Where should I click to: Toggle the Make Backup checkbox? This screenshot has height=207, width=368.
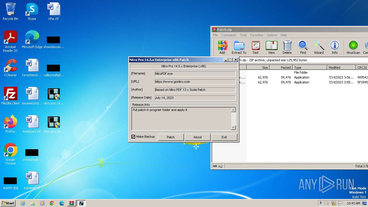(x=133, y=137)
